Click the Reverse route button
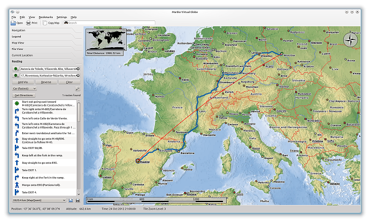This screenshot has width=370, height=222. click(x=46, y=82)
